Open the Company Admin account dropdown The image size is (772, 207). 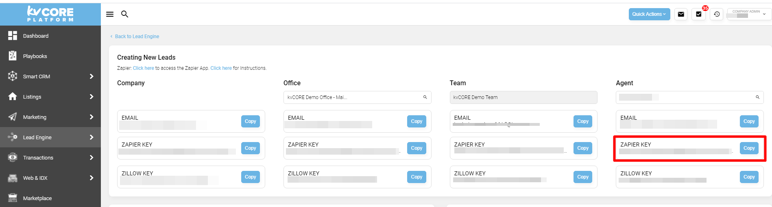click(749, 14)
